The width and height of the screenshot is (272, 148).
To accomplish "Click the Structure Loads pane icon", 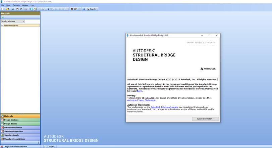I will (2, 135).
